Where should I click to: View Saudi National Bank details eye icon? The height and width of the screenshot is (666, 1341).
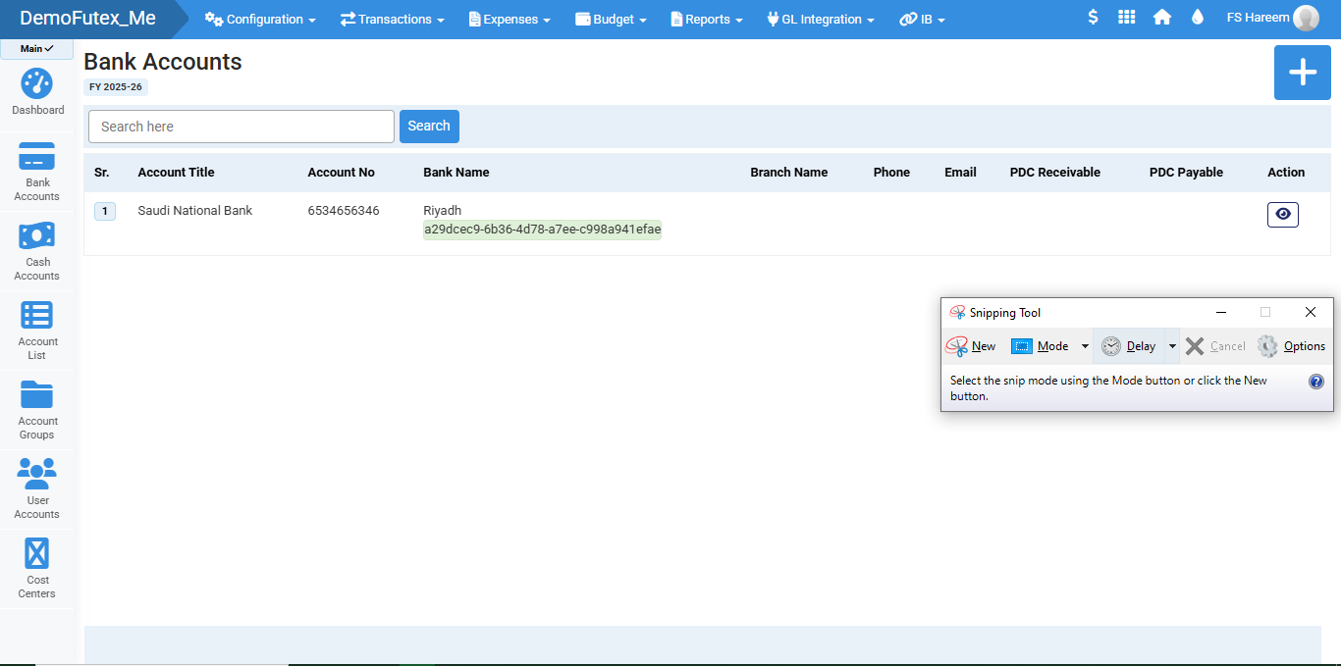point(1282,215)
